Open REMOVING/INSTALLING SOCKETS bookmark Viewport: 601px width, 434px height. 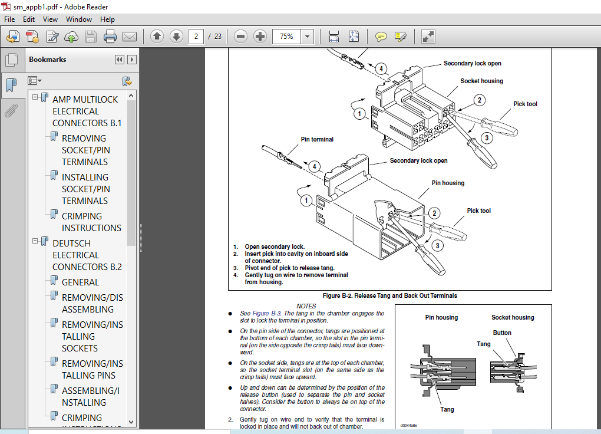click(93, 337)
